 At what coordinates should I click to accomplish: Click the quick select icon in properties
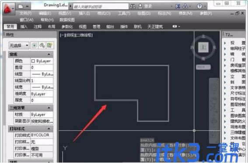coord(50,45)
